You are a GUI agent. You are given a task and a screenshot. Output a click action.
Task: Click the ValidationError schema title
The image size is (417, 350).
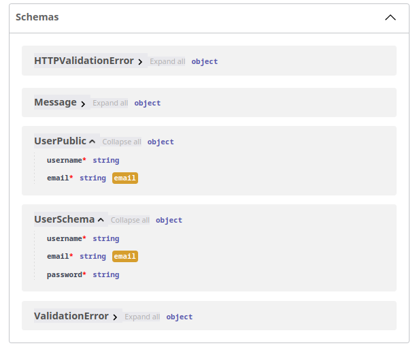tap(71, 316)
